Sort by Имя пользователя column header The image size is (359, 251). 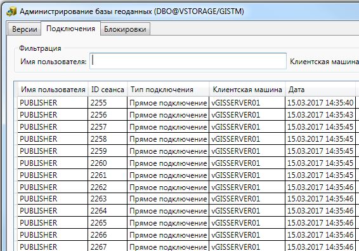click(x=53, y=90)
